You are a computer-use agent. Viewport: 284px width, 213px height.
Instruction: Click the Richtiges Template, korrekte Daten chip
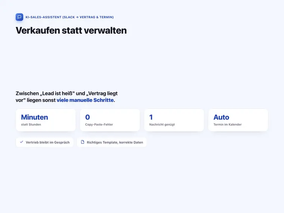click(112, 142)
